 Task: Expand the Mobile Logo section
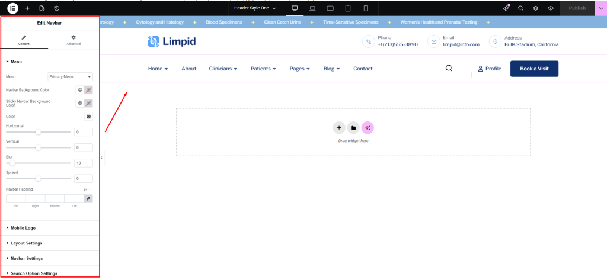[23, 227]
